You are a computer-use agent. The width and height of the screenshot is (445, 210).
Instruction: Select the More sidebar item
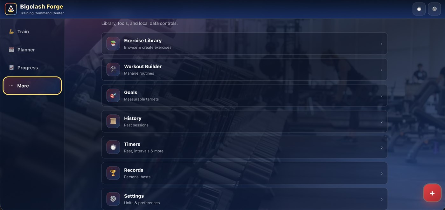click(x=32, y=86)
